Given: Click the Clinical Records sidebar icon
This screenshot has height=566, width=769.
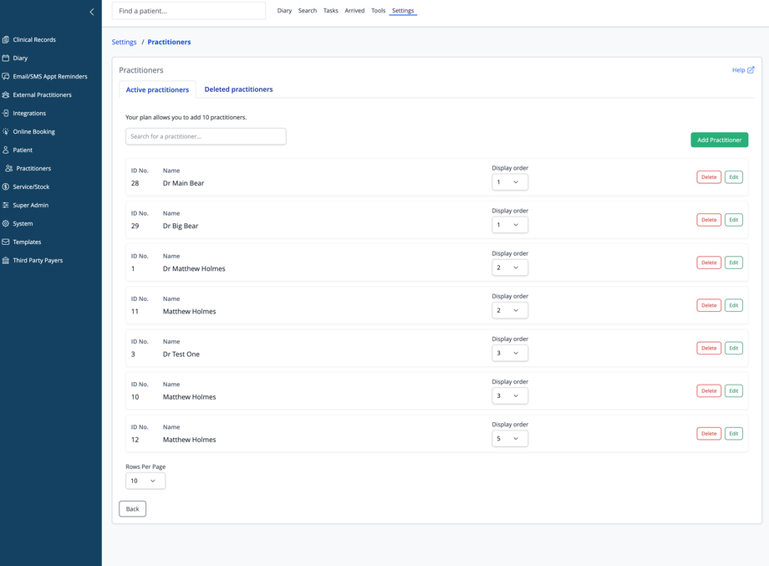Looking at the screenshot, I should pyautogui.click(x=6, y=39).
